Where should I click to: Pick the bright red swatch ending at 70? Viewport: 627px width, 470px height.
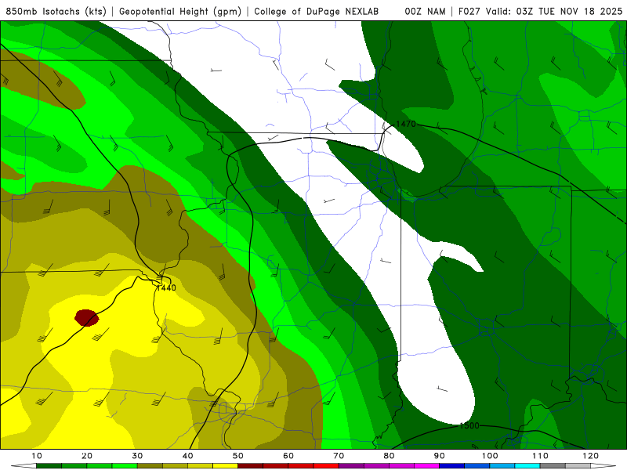326,466
